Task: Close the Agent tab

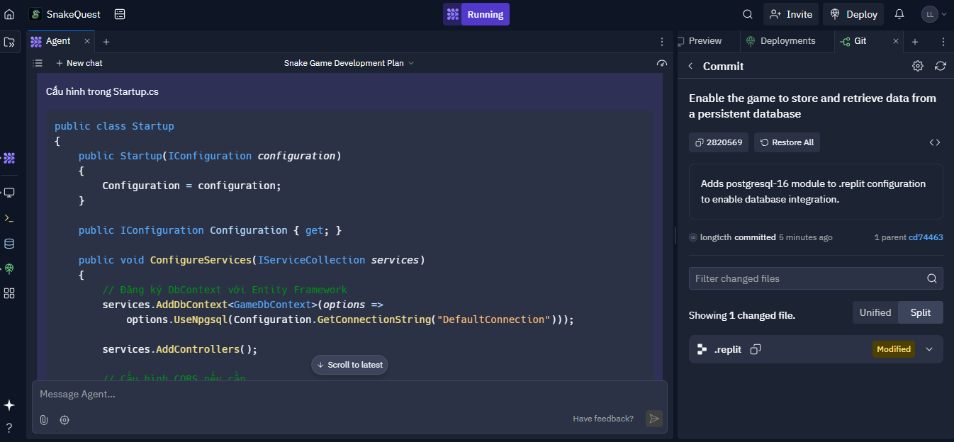Action: [x=87, y=41]
